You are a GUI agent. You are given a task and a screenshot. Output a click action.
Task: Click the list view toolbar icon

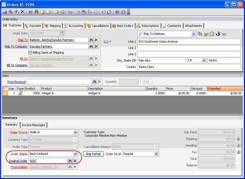pyautogui.click(x=49, y=12)
